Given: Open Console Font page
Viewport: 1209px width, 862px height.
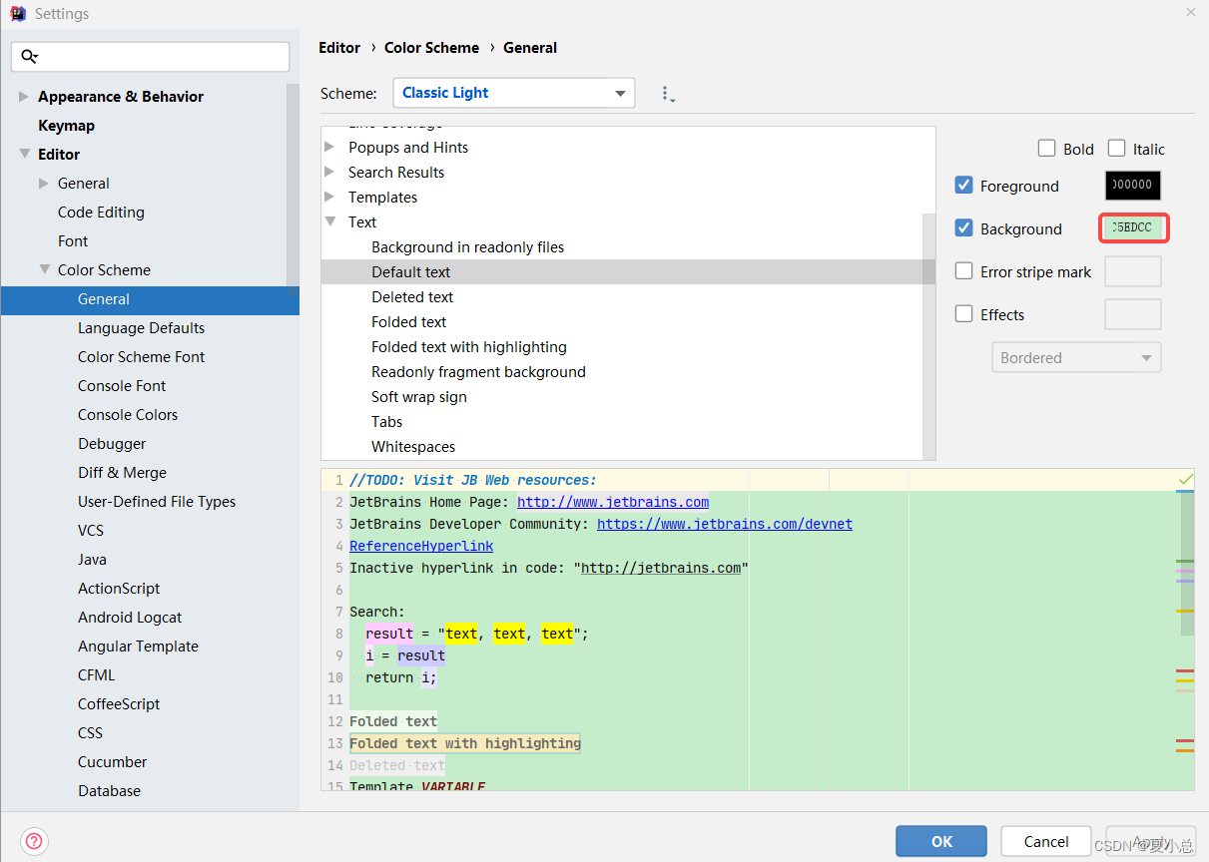Looking at the screenshot, I should click(122, 386).
